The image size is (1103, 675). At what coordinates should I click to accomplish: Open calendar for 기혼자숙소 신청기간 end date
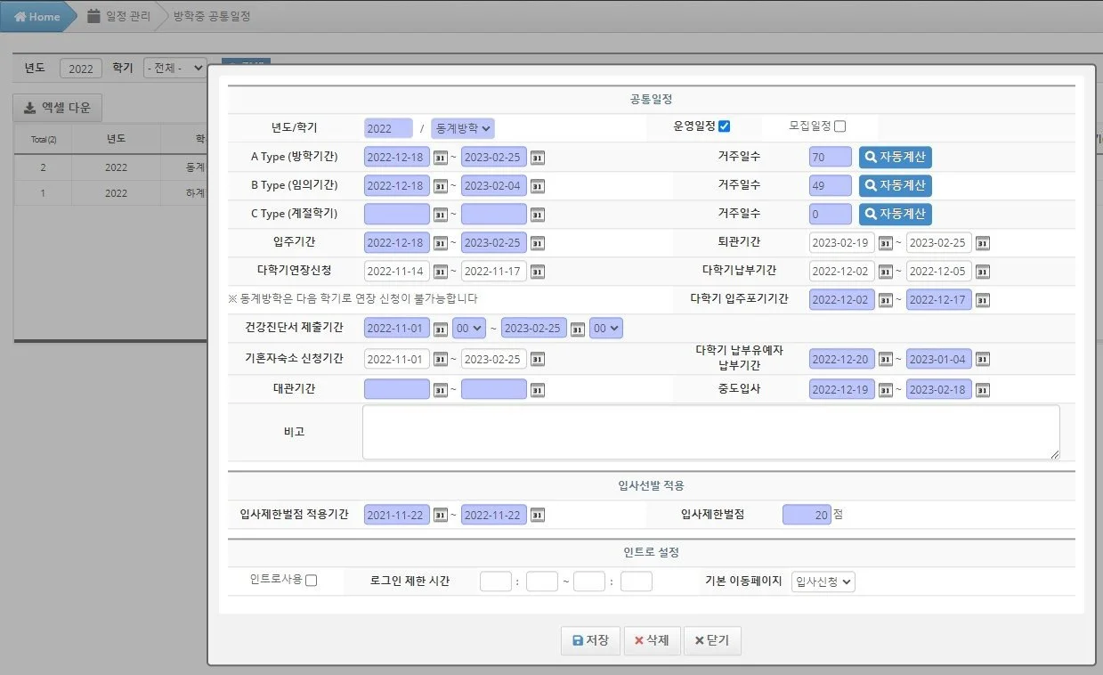point(537,360)
